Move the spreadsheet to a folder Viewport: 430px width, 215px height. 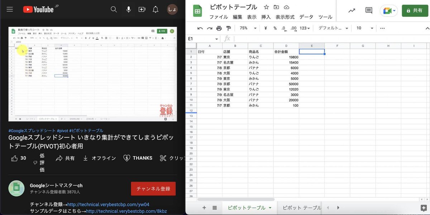[x=276, y=7]
